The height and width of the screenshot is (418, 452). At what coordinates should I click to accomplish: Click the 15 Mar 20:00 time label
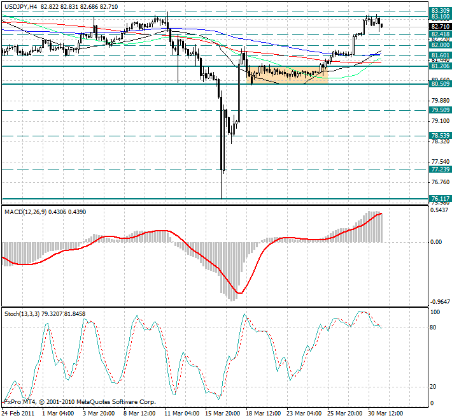(x=223, y=414)
